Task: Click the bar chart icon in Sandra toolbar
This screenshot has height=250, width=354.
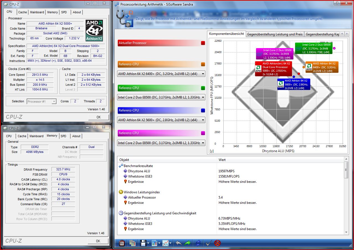Action: tap(154, 243)
